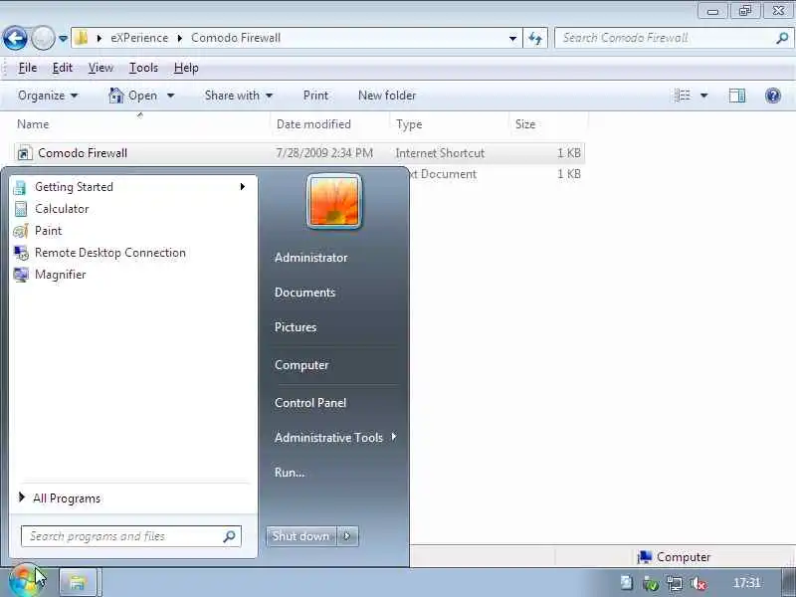Open the Administrator personal folder
The height and width of the screenshot is (597, 796).
310,258
